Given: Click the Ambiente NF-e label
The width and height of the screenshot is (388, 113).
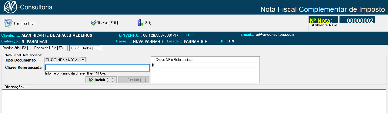Looking at the screenshot, I should pyautogui.click(x=324, y=25).
